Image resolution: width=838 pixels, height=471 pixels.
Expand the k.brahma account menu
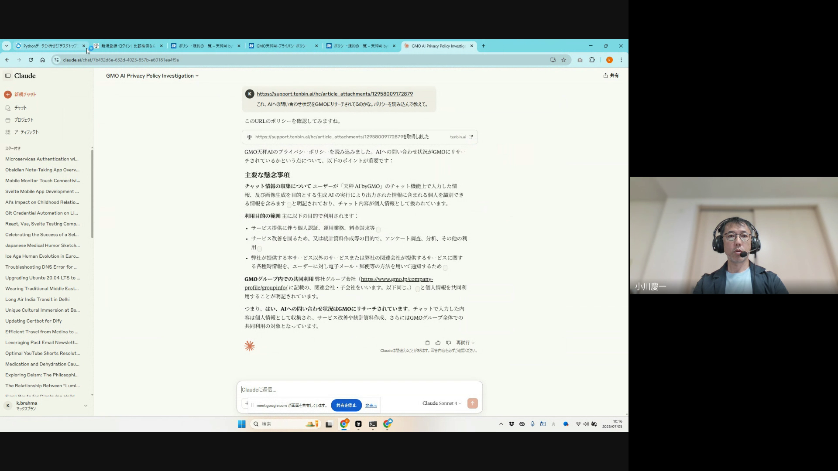[x=86, y=406]
